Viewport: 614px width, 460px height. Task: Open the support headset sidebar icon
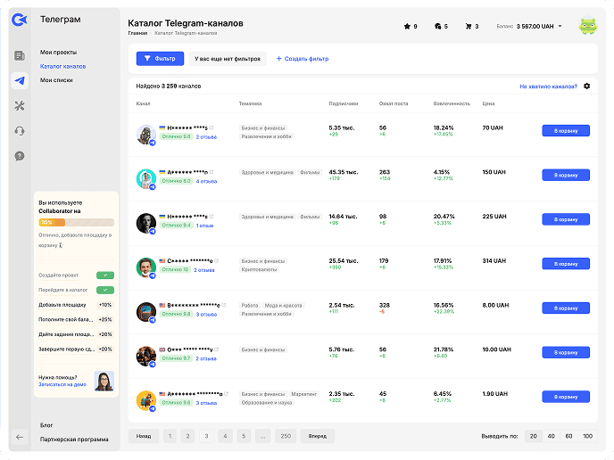click(20, 131)
